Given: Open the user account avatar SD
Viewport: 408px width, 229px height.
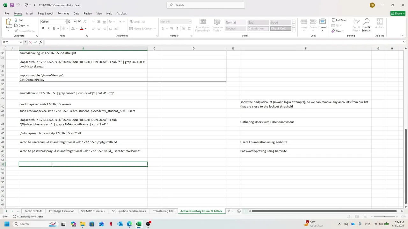Looking at the screenshot, I should coord(372,5).
